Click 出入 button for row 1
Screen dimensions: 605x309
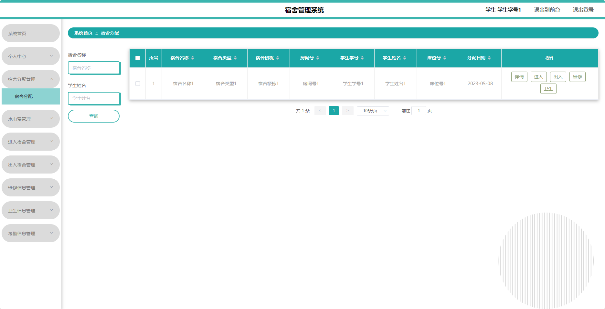click(558, 77)
